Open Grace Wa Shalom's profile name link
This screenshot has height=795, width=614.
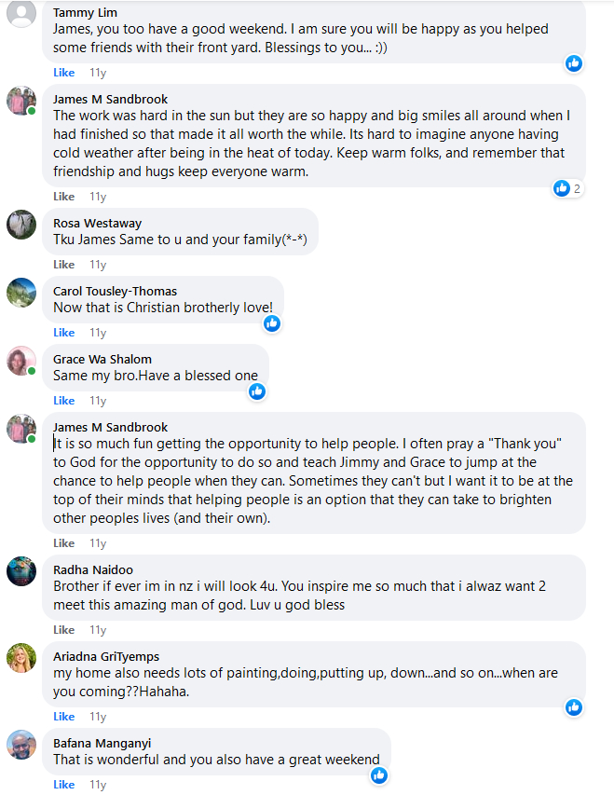[x=102, y=359]
